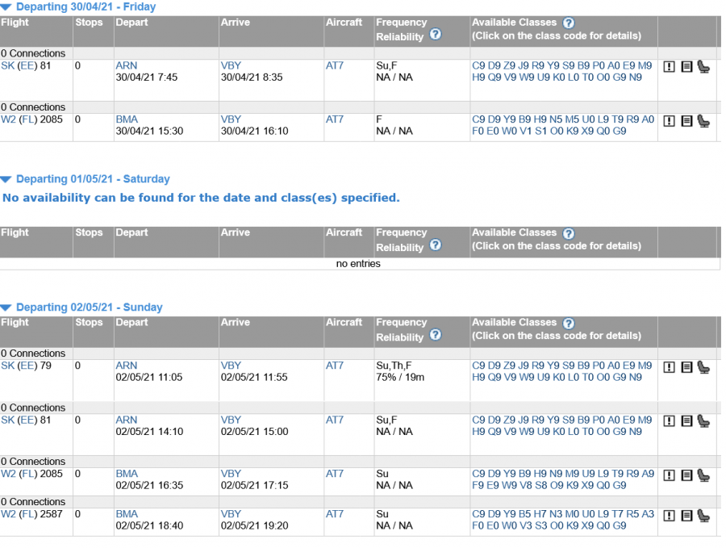726x548 pixels.
Task: View seat map for W2 2587 flight
Action: (703, 516)
